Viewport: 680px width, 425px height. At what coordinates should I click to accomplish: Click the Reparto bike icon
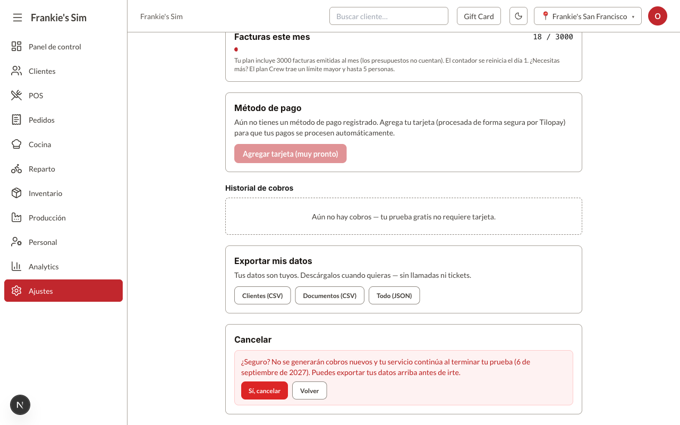16,168
